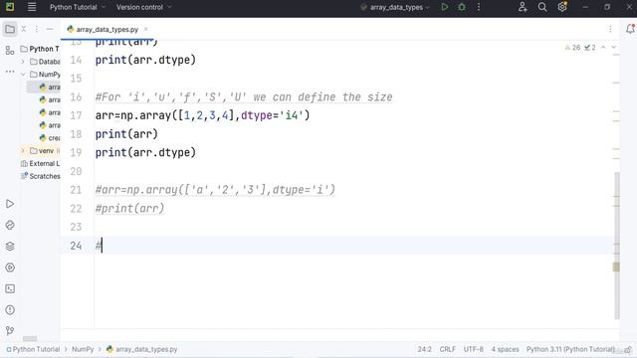Open line:column 24:2 go-to dialog
This screenshot has height=358, width=637.
425,349
